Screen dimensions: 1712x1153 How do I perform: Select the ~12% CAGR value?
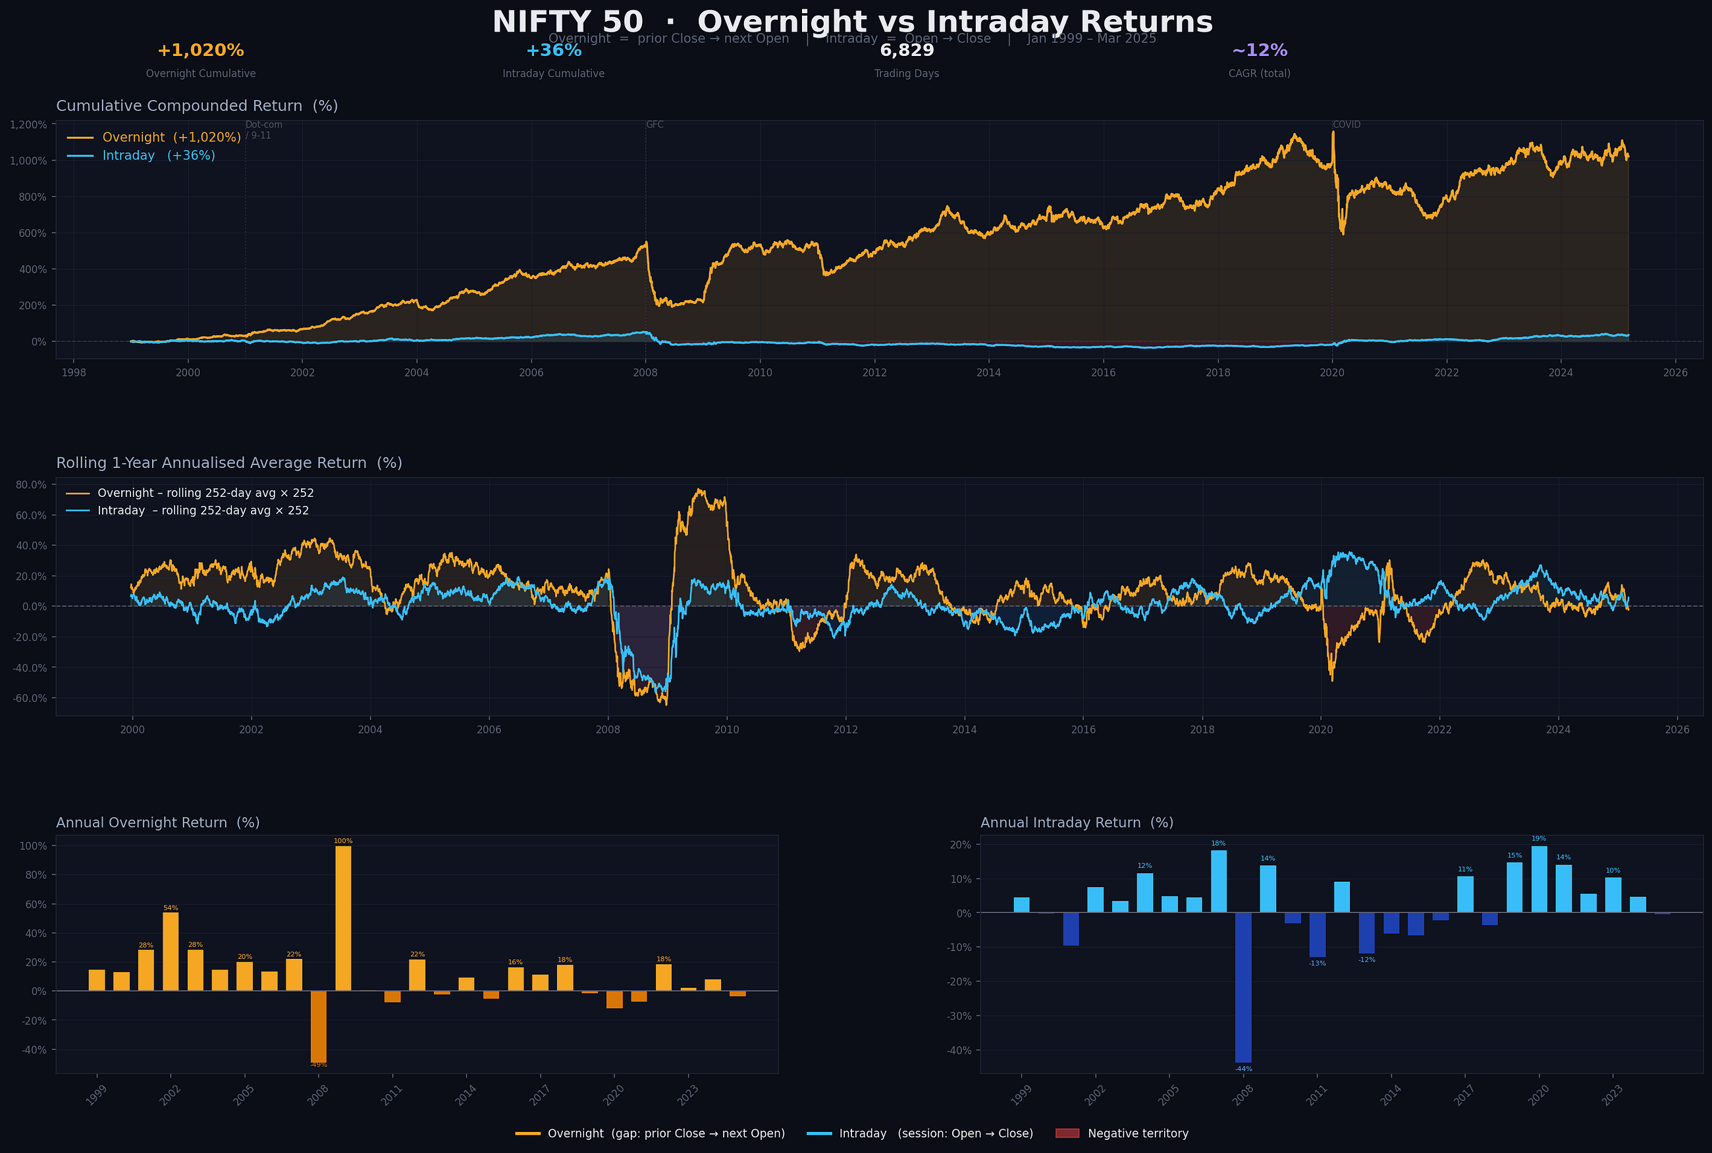[x=1260, y=51]
